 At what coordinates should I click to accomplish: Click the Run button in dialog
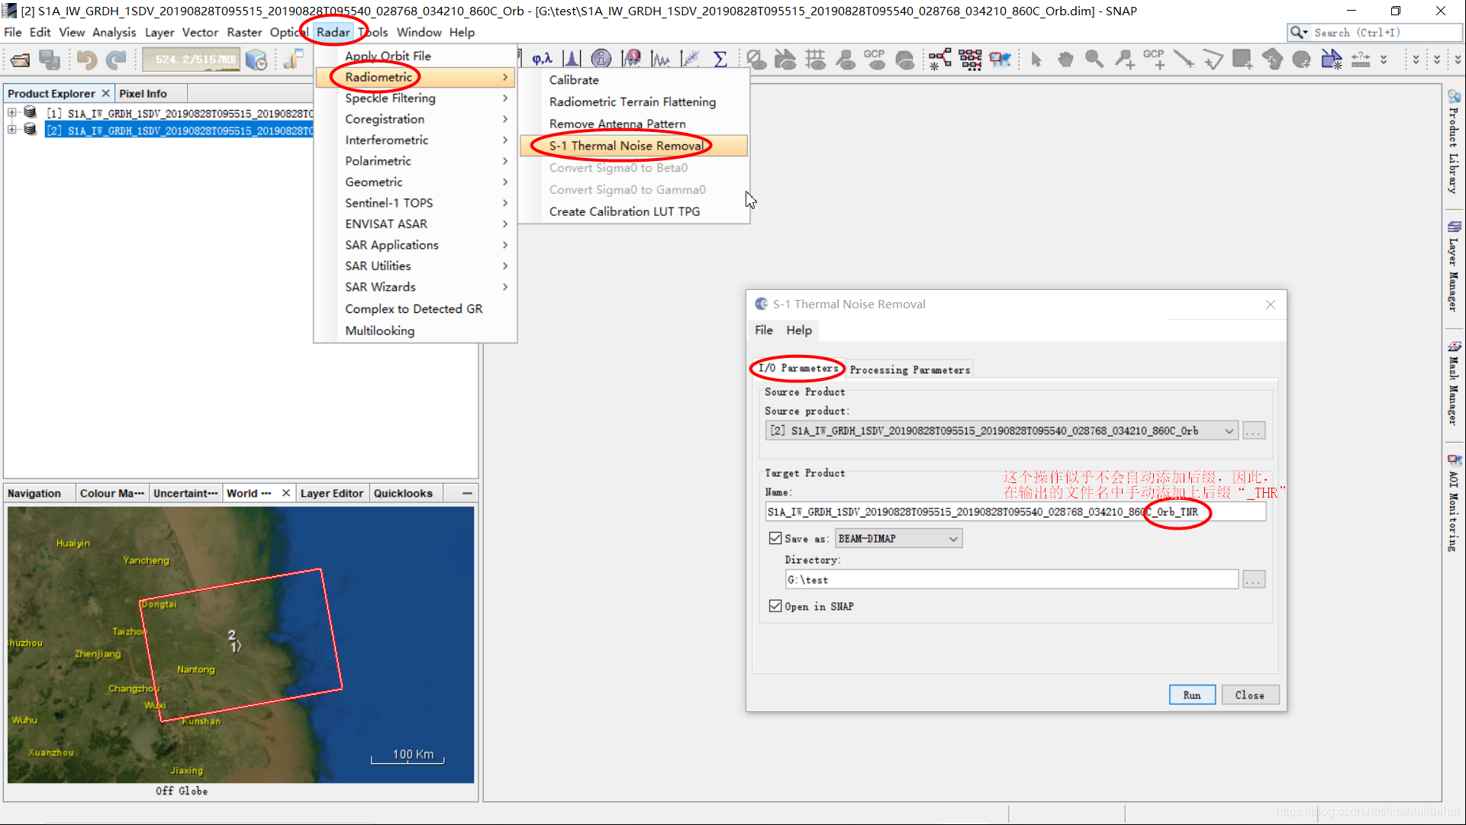click(x=1191, y=694)
